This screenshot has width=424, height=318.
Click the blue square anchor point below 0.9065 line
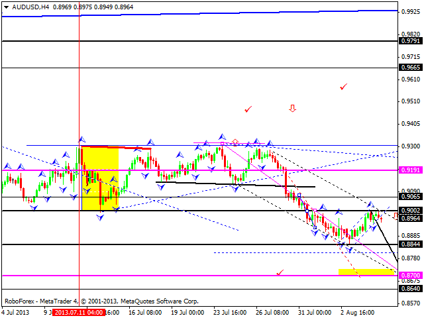(299, 195)
